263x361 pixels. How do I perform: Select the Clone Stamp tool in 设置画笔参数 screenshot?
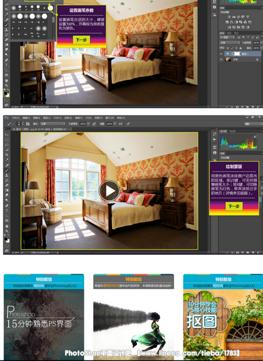pyautogui.click(x=6, y=30)
